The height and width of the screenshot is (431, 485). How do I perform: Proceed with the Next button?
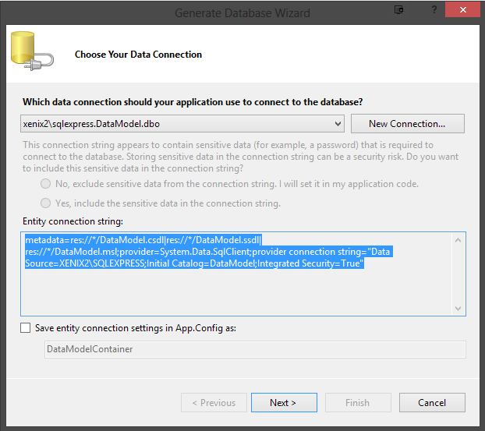click(x=284, y=403)
